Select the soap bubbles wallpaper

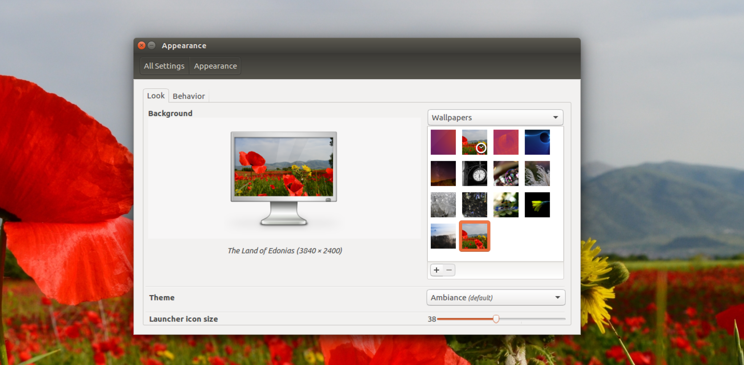506,173
